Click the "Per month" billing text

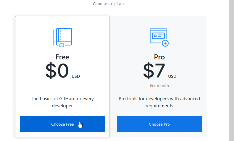tap(159, 85)
